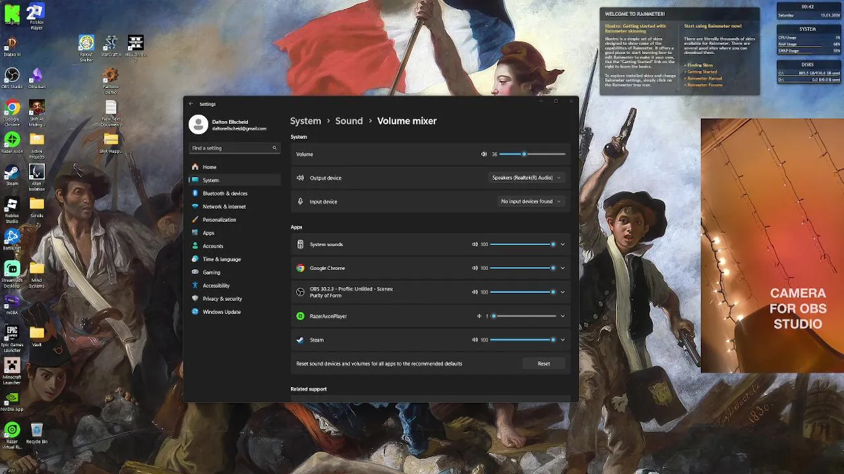
Task: Open Rainmeter Manual link
Action: [704, 78]
